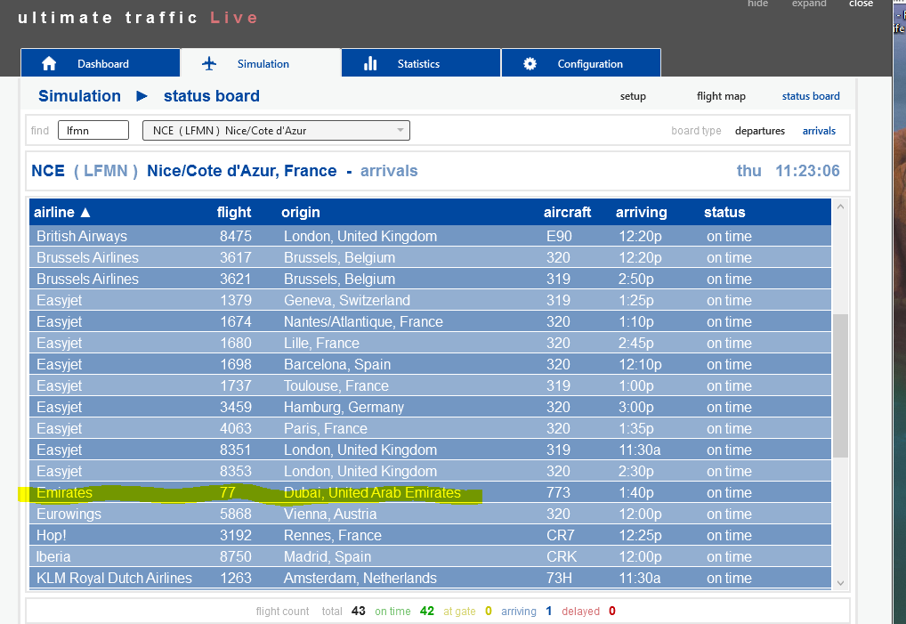Sort by the arriving column header
Viewport: 906px width, 624px height.
(642, 213)
